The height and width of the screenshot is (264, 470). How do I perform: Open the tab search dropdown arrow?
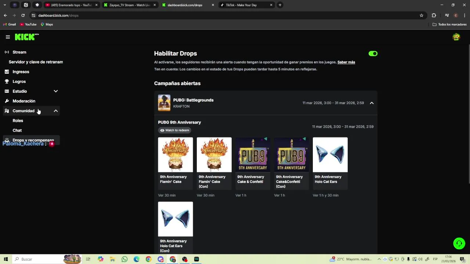coord(5,5)
